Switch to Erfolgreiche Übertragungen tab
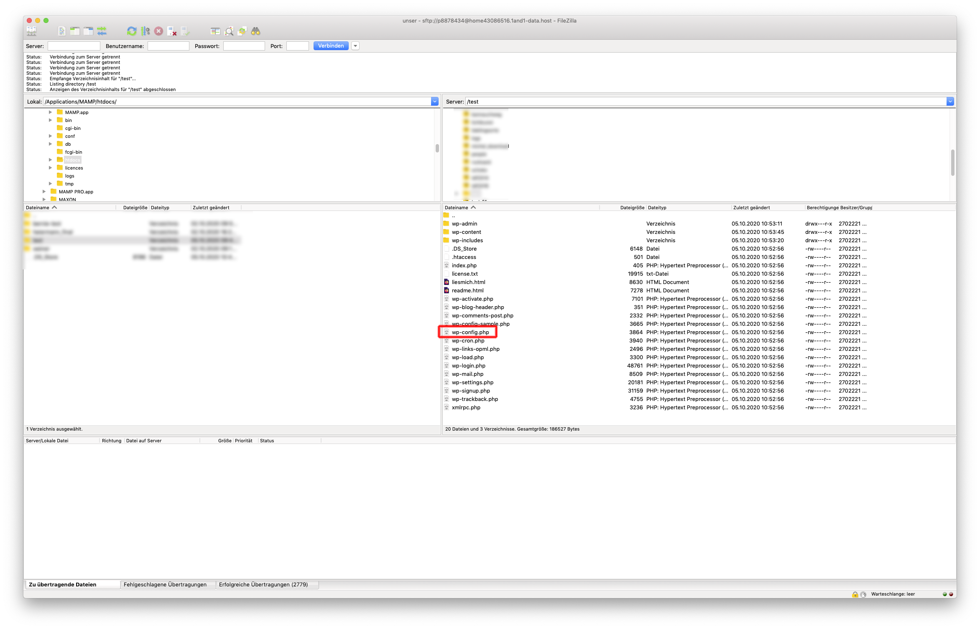The width and height of the screenshot is (980, 629). (x=263, y=584)
